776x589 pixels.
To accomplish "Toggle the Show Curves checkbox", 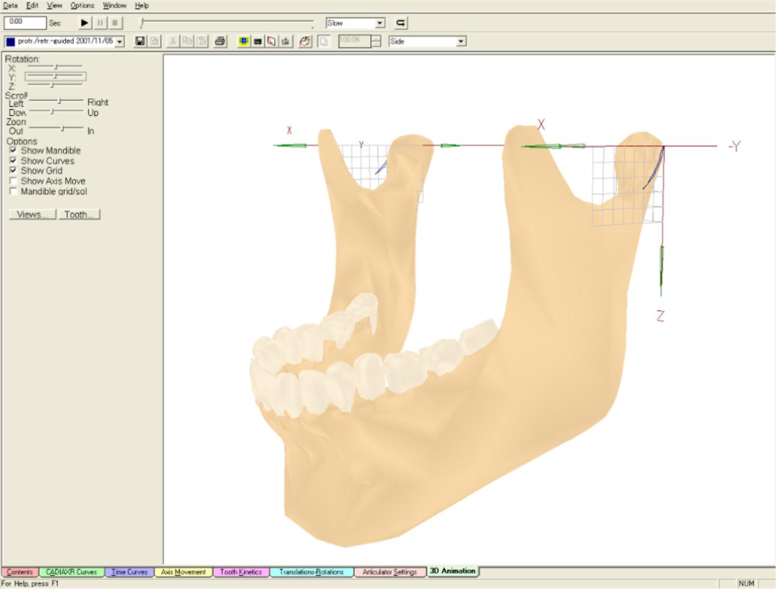I will click(13, 161).
